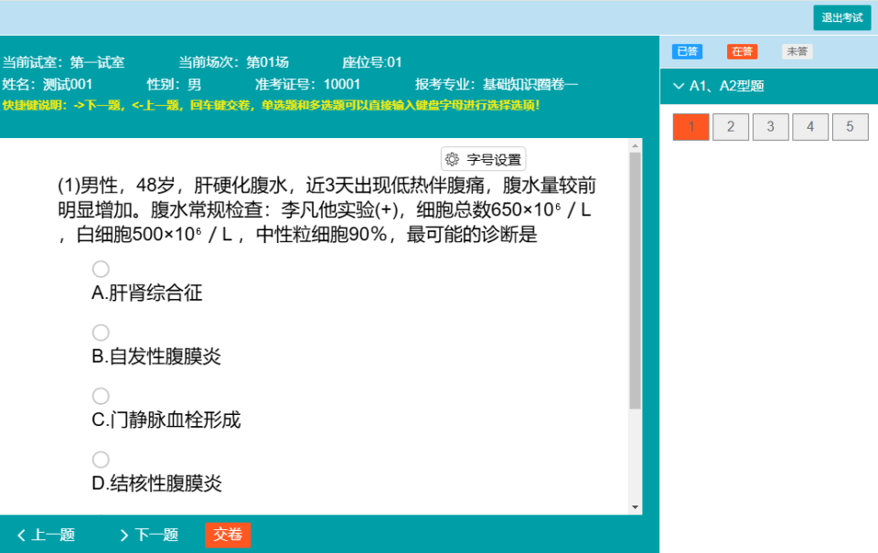Select radio button for option A 肝肾综合征

point(101,269)
